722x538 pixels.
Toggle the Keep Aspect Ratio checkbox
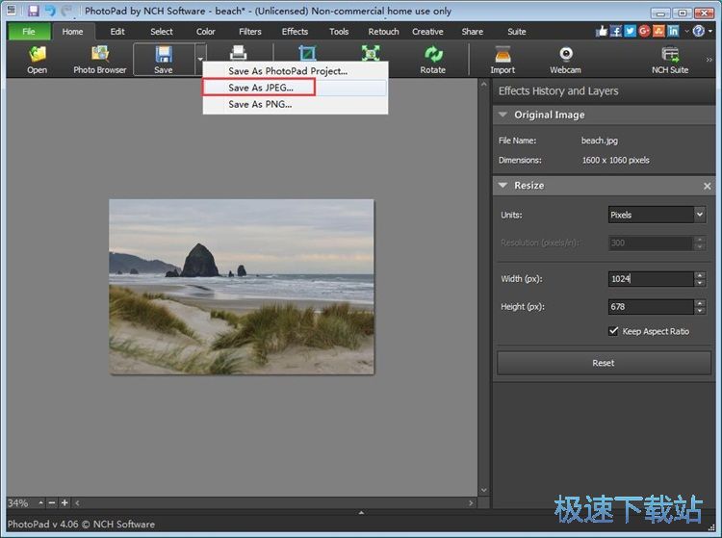click(613, 331)
